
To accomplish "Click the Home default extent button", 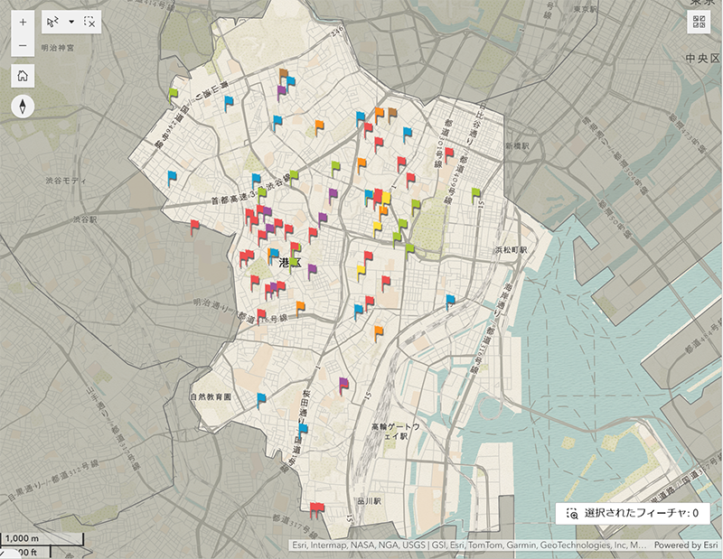I will [23, 76].
